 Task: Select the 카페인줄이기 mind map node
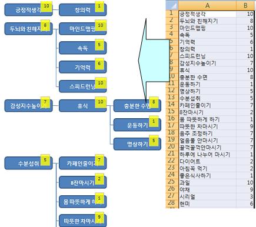point(82,163)
